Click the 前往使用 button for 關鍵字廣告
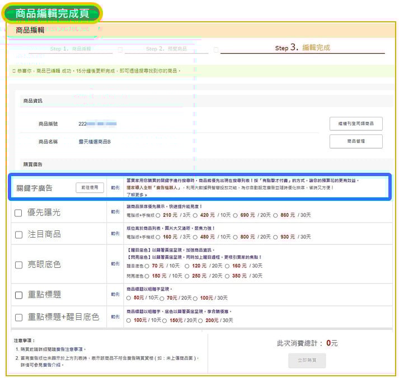This screenshot has width=399, height=378. 90,188
